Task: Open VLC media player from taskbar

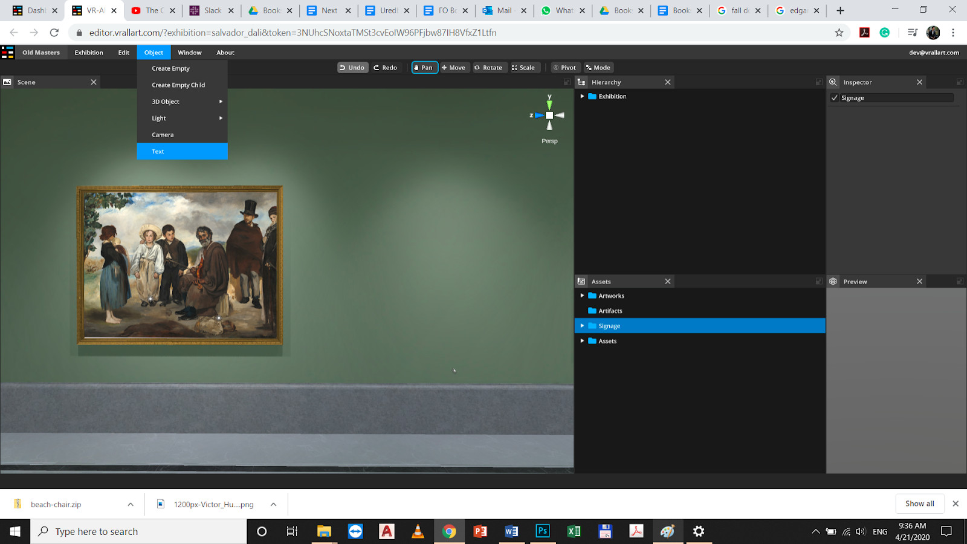Action: [418, 531]
